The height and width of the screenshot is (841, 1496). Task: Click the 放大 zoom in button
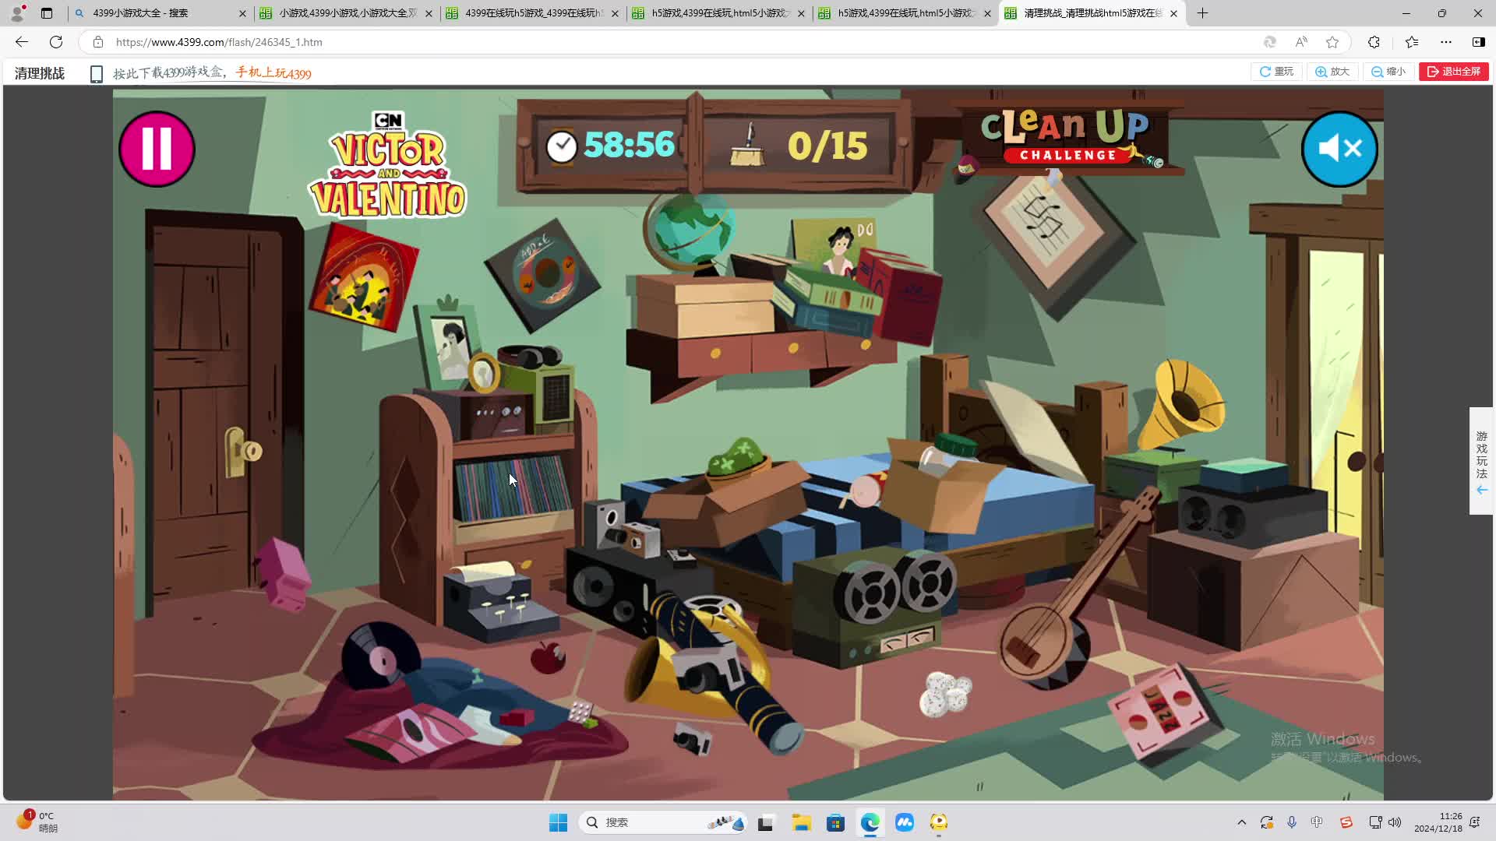point(1332,72)
